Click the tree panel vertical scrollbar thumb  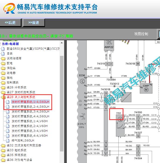(x=62, y=104)
